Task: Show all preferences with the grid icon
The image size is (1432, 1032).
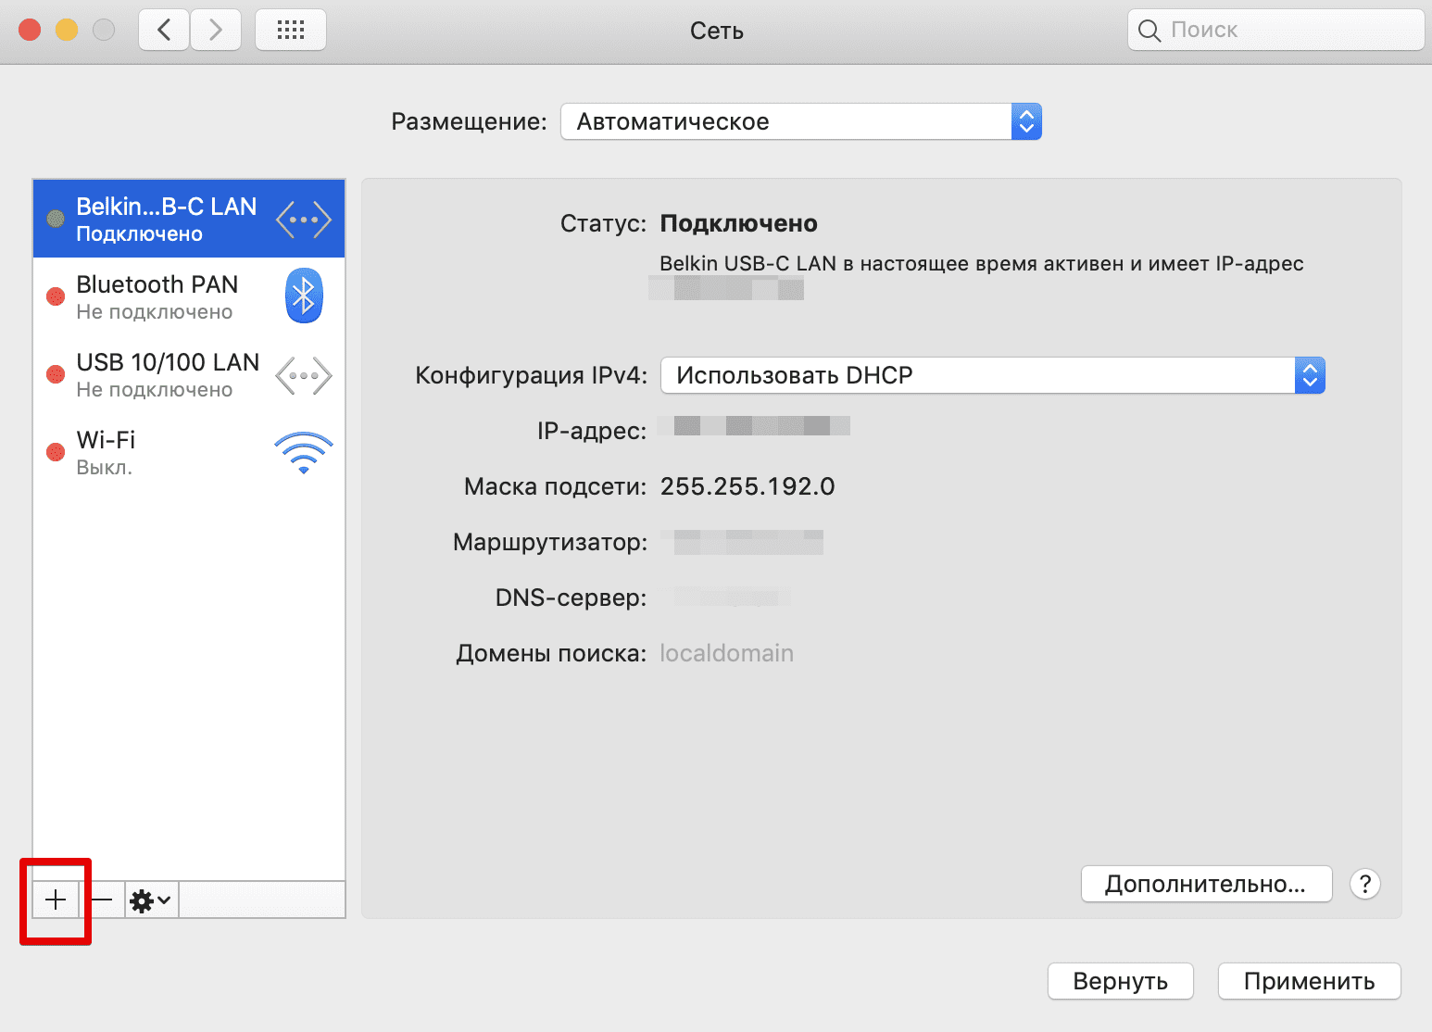Action: pos(291,30)
